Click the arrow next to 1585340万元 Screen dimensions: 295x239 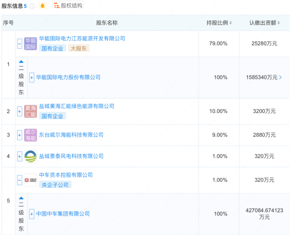point(280,78)
